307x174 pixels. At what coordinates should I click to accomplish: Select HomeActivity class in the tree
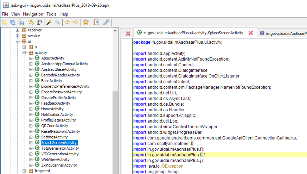[x=52, y=109]
